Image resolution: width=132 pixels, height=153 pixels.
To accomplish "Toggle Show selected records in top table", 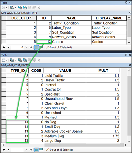I will point(41,47).
